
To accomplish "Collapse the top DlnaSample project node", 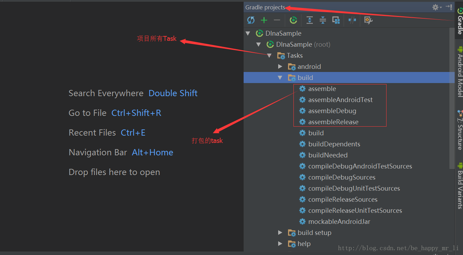I will click(x=248, y=34).
